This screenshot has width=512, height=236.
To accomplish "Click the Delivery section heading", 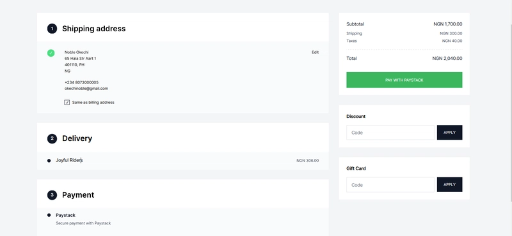I will coord(77,138).
